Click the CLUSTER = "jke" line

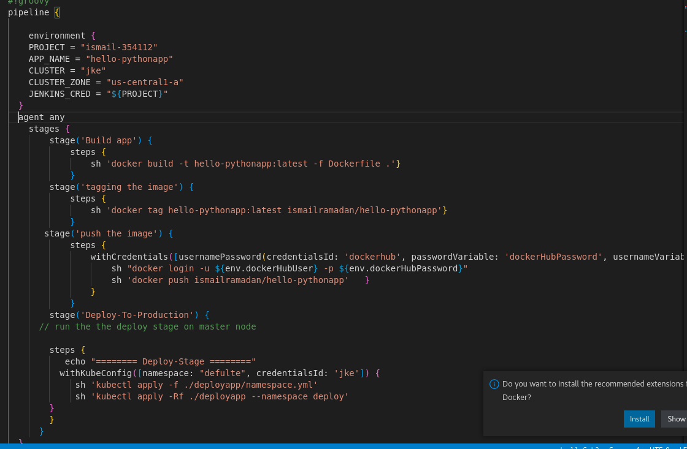coord(67,70)
